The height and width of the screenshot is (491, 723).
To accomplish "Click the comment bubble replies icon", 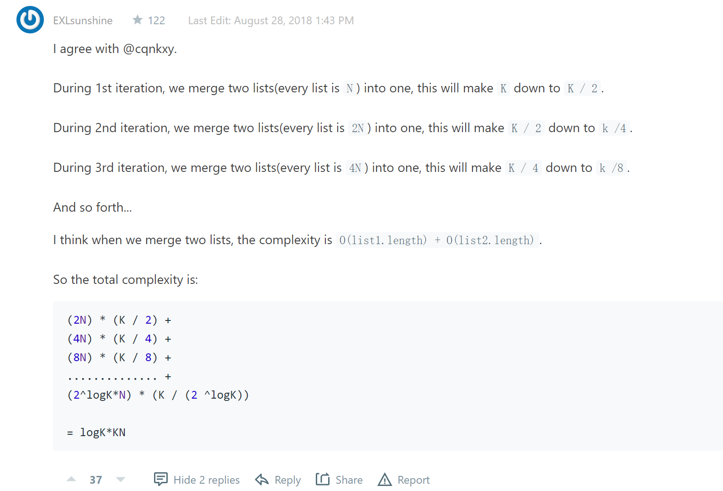I will [x=161, y=479].
